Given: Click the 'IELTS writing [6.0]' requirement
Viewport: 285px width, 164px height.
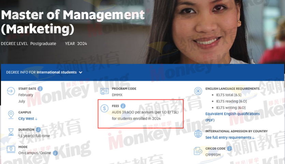Looking at the screenshot, I should pos(231,108).
